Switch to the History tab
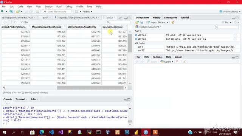Screen dimensions: 242x136 pyautogui.click(x=157, y=18)
